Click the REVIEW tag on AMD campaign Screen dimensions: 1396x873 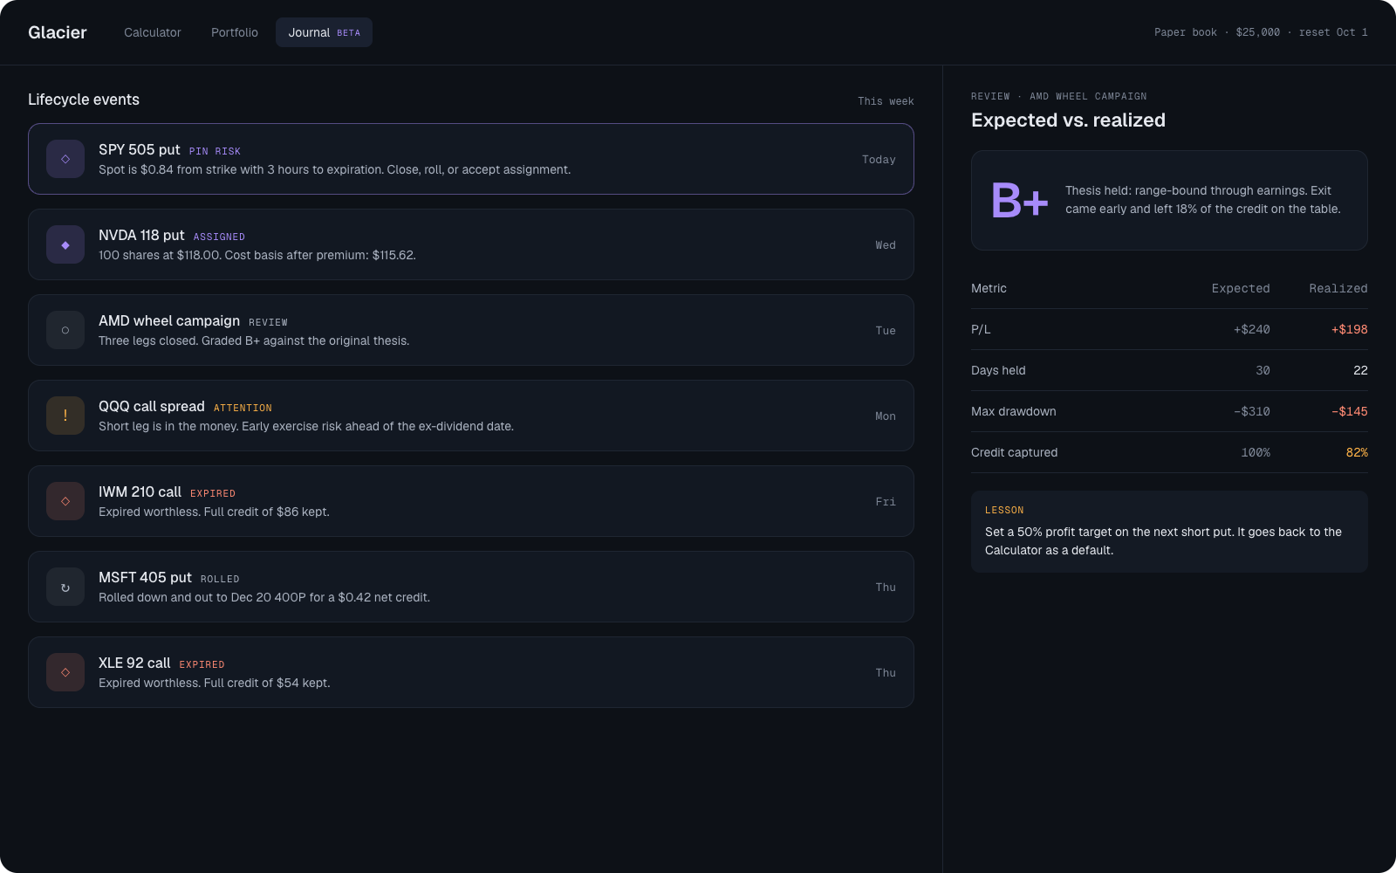[x=268, y=322]
